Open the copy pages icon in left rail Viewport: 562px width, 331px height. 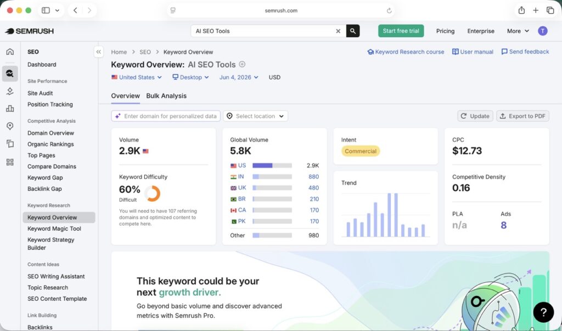click(10, 144)
